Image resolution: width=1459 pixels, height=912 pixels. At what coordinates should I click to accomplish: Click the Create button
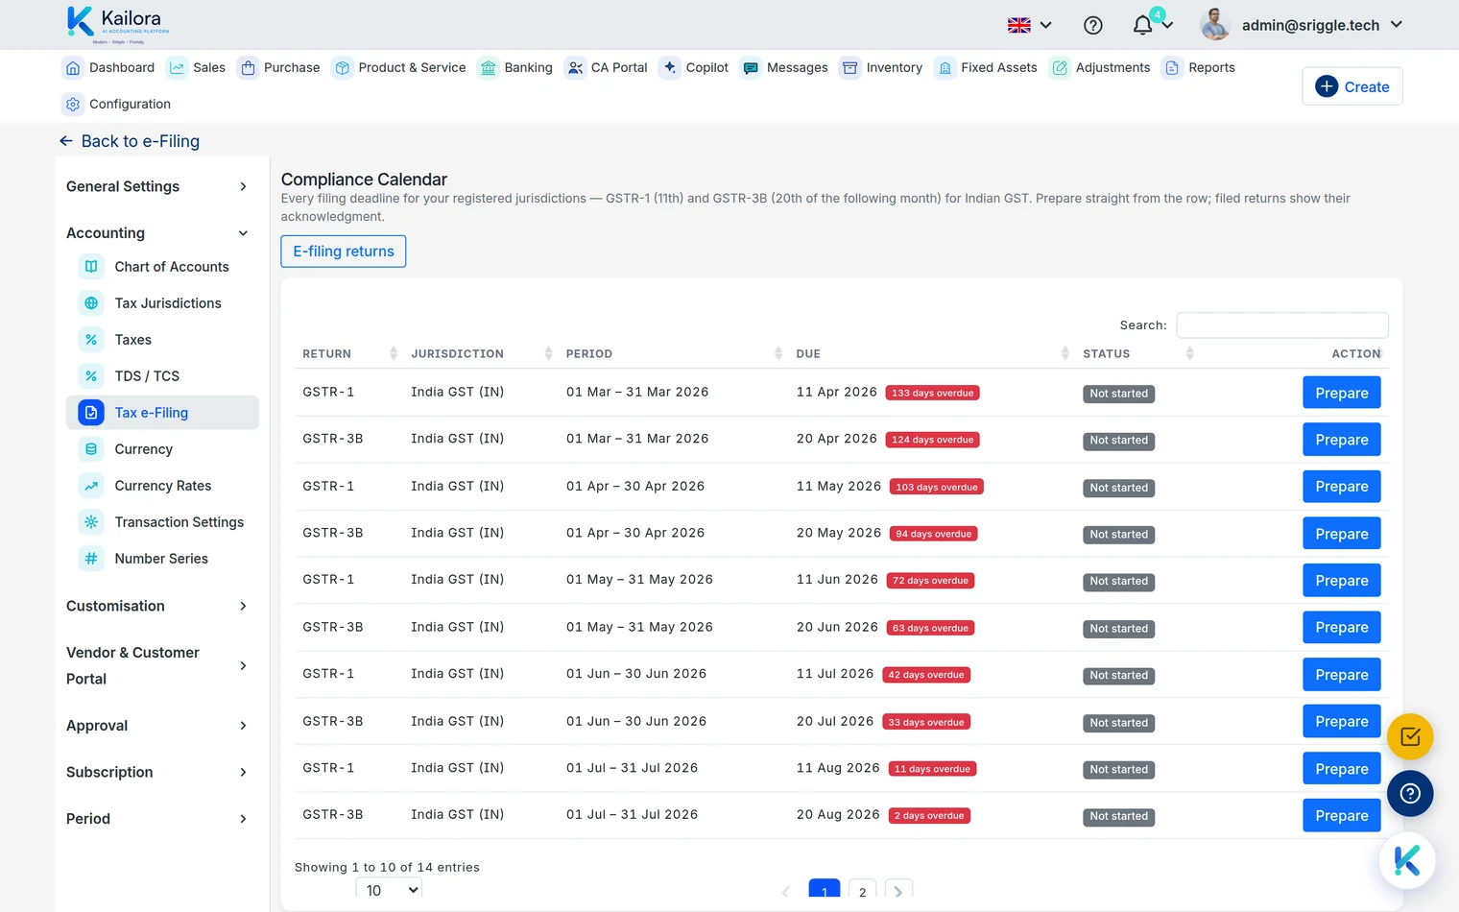pos(1352,86)
